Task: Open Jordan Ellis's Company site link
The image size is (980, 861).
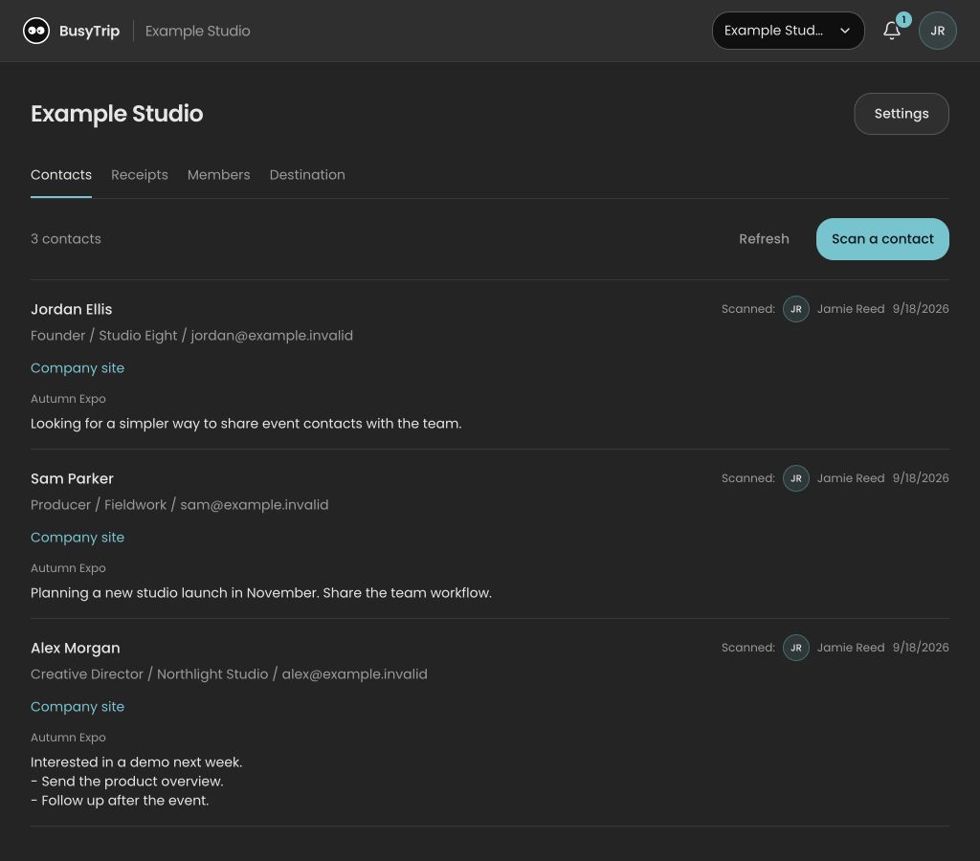Action: [78, 368]
